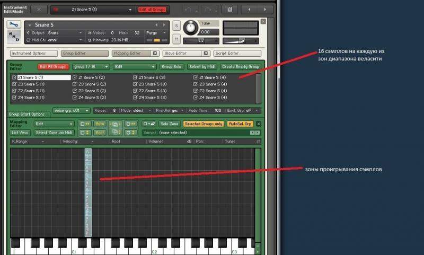
Task: Mute the instrument with the M button
Action: [177, 39]
